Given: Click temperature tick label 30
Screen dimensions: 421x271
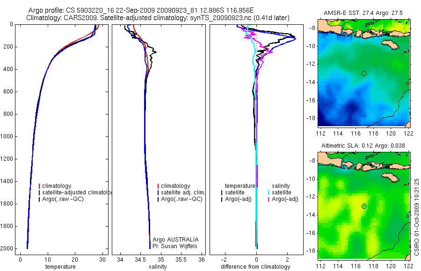Looking at the screenshot, I should pyautogui.click(x=102, y=260).
